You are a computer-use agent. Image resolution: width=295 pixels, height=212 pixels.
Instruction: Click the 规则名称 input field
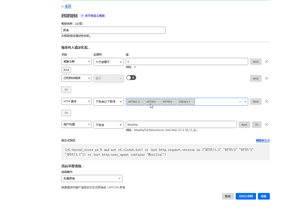pos(113,30)
